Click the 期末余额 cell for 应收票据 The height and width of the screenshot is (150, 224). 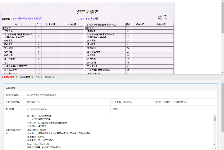coord(52,41)
